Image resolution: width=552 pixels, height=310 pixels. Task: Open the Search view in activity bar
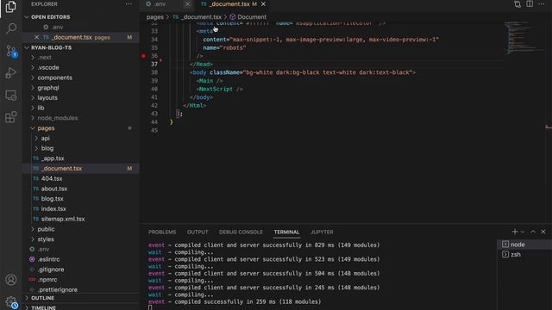pyautogui.click(x=11, y=28)
